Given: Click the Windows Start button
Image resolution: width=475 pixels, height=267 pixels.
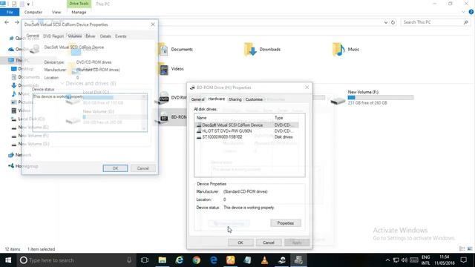Looking at the screenshot, I should point(8,260).
